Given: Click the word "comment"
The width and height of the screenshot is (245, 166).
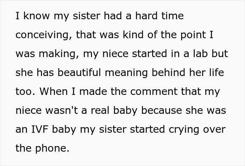Looking at the screenshot, I should (154, 92).
